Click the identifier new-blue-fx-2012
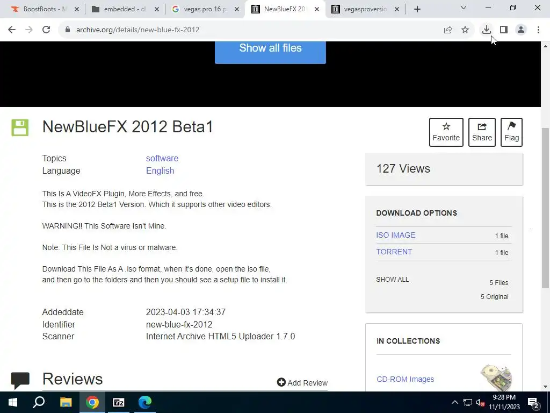Image resolution: width=550 pixels, height=413 pixels. coord(179,324)
